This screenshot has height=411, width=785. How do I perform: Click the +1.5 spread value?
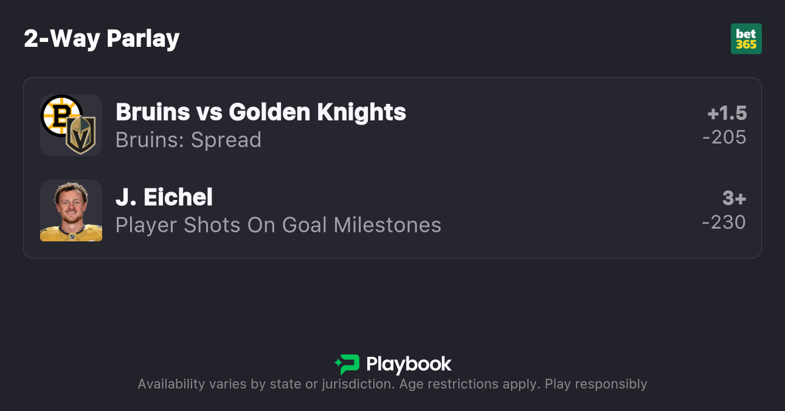point(727,113)
